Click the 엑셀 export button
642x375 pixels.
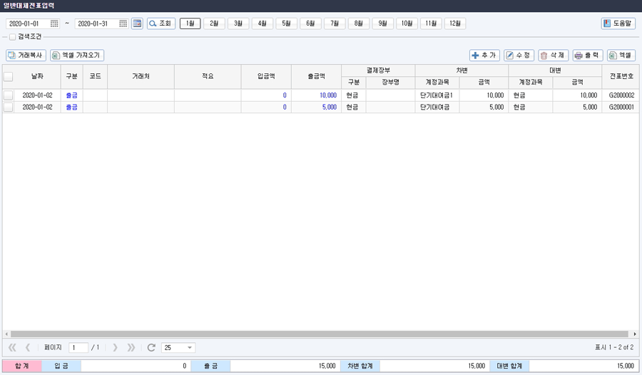pyautogui.click(x=621, y=56)
